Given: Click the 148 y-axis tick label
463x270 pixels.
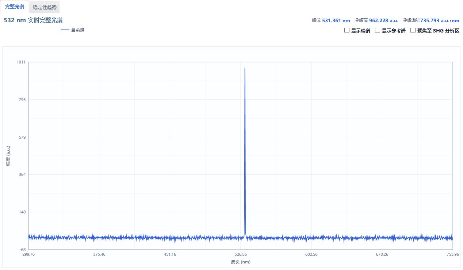Looking at the screenshot, I should [22, 212].
